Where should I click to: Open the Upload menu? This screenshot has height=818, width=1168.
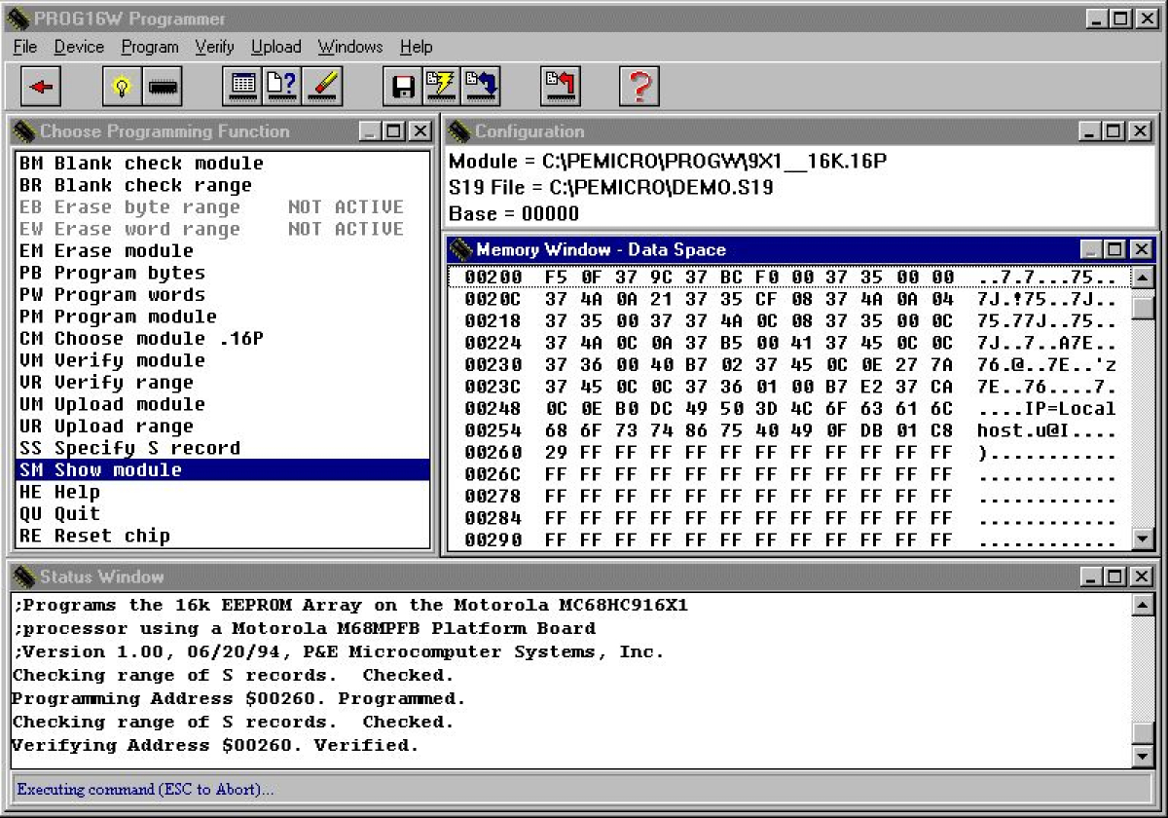click(x=276, y=47)
